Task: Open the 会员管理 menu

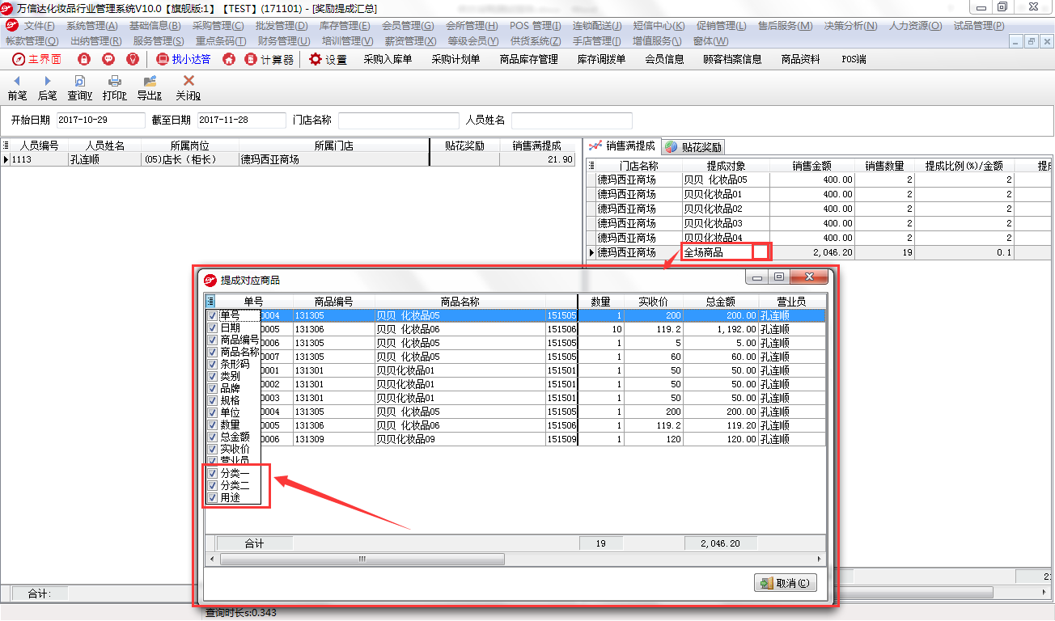Action: [x=408, y=26]
